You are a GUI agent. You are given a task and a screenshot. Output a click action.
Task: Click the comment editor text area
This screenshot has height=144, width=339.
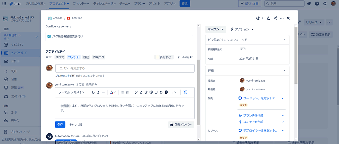[124, 108]
